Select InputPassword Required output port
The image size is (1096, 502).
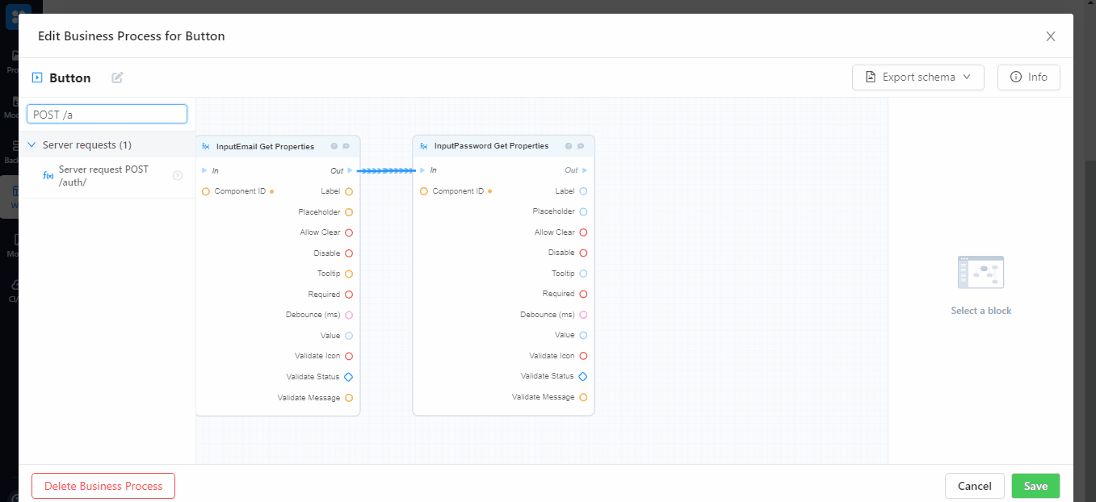[583, 295]
